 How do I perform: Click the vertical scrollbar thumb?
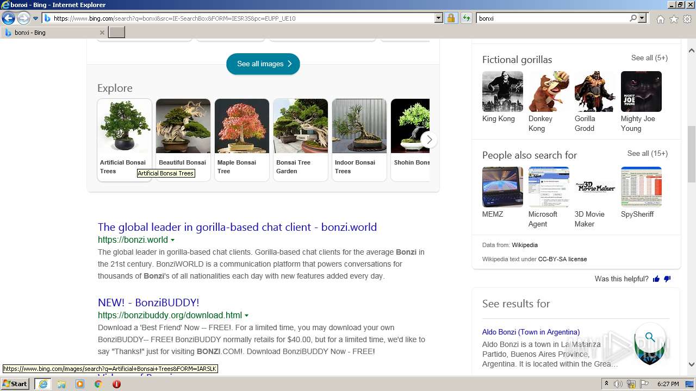tap(692, 154)
